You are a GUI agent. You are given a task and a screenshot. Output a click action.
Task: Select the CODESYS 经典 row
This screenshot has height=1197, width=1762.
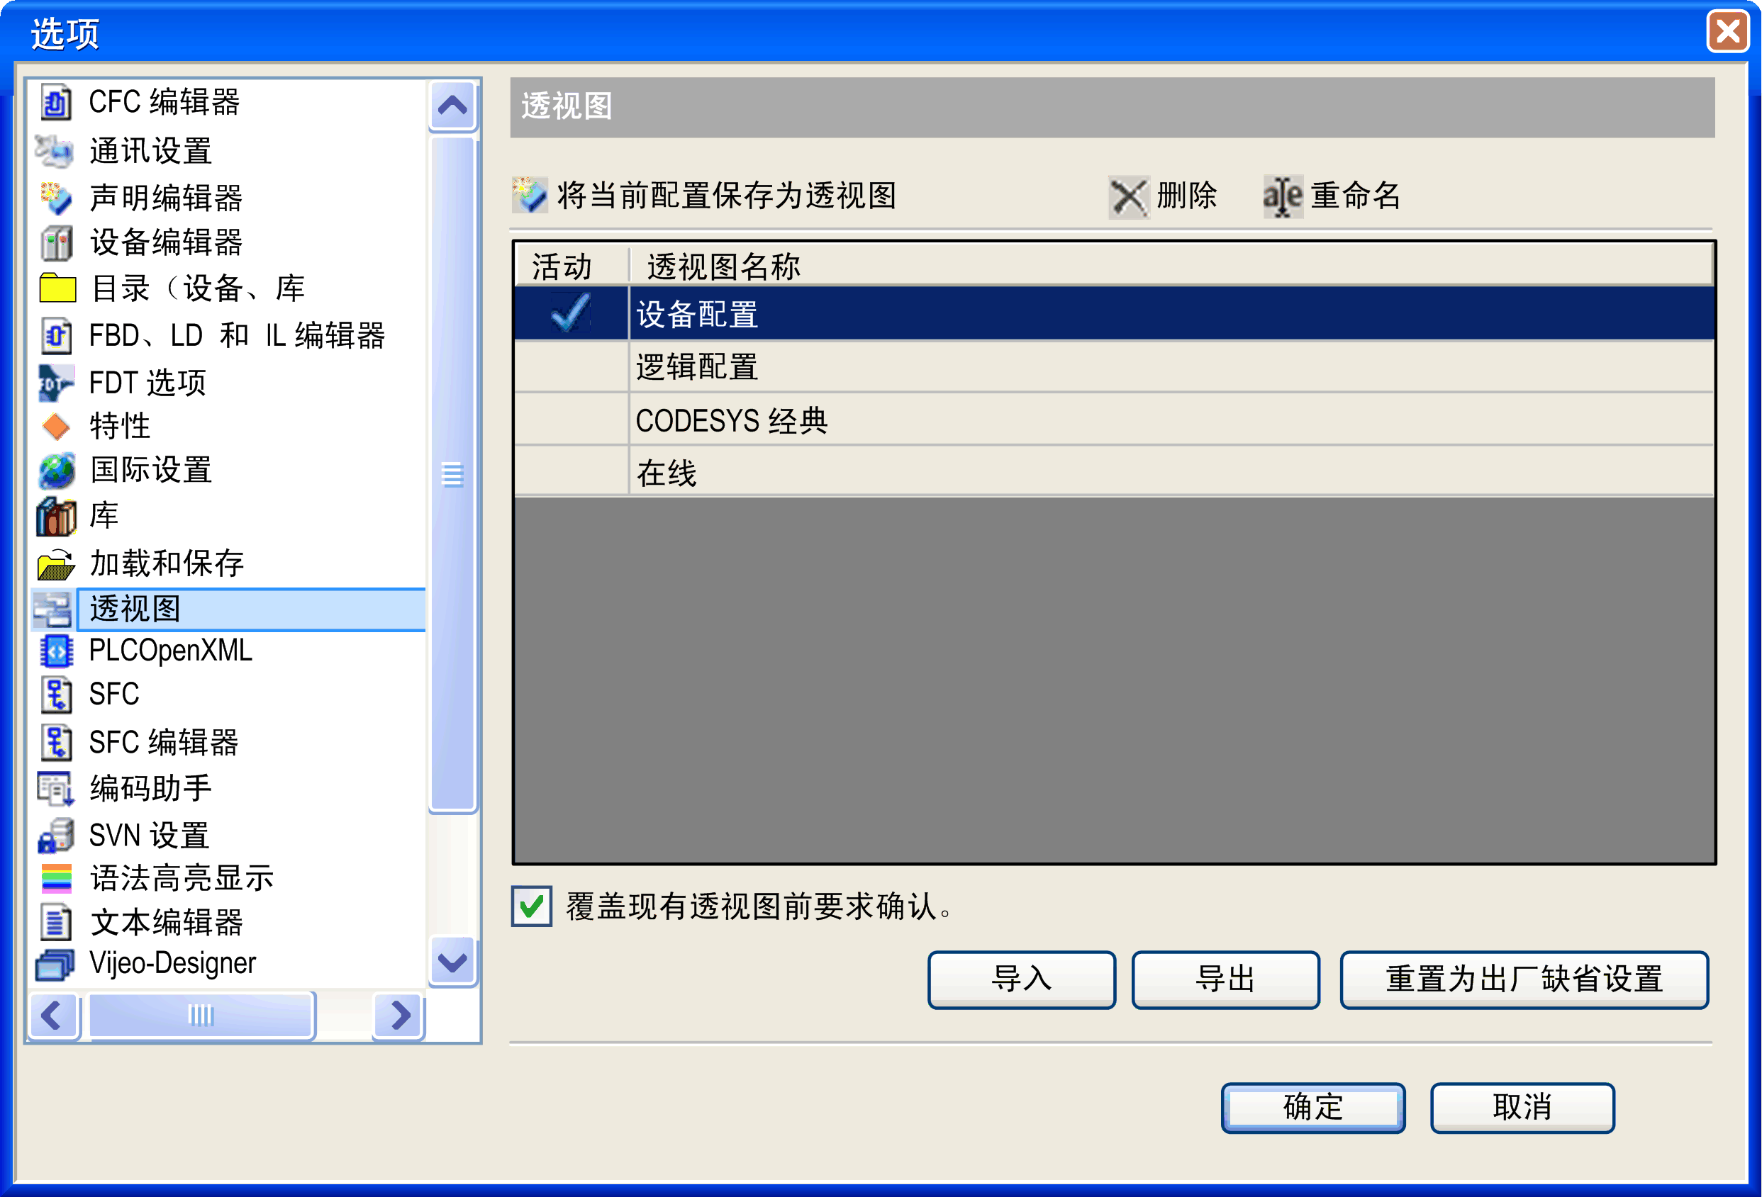click(x=1114, y=420)
